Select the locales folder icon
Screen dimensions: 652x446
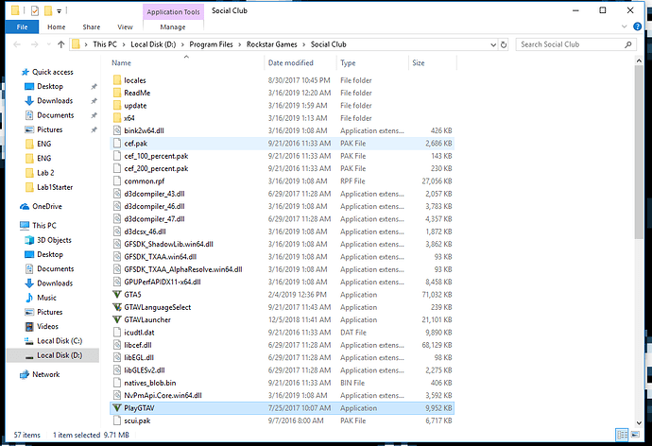[x=117, y=79]
